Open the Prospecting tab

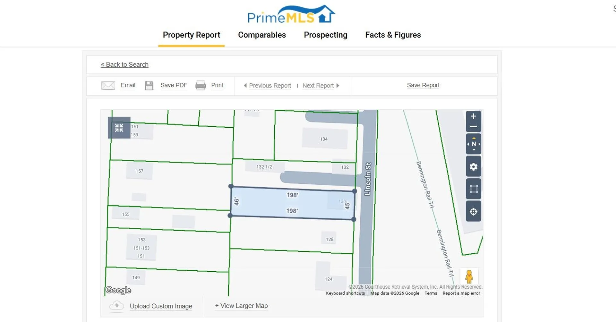325,35
